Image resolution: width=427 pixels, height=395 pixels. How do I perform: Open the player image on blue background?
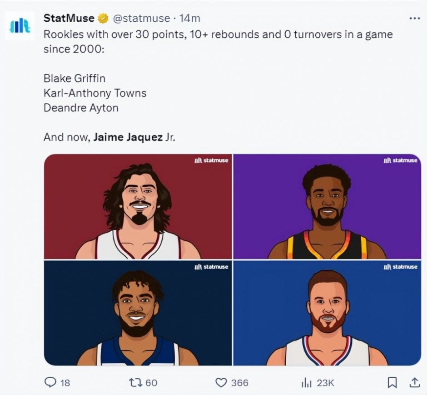tap(327, 313)
